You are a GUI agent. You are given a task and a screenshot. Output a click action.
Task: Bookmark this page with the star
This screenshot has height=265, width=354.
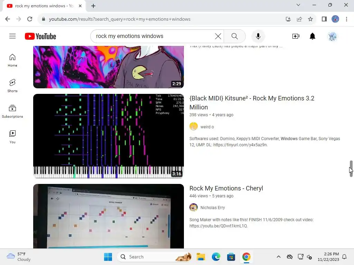tap(310, 19)
